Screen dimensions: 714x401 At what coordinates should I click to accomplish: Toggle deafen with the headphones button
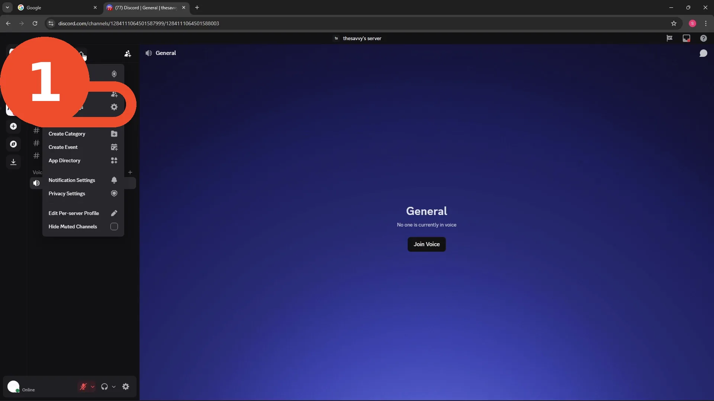(104, 387)
